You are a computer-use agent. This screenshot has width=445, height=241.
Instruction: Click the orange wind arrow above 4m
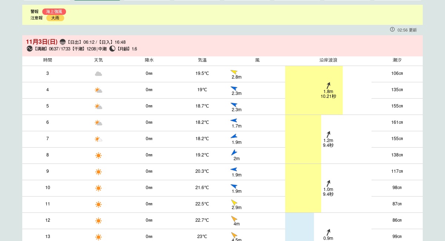point(234,219)
